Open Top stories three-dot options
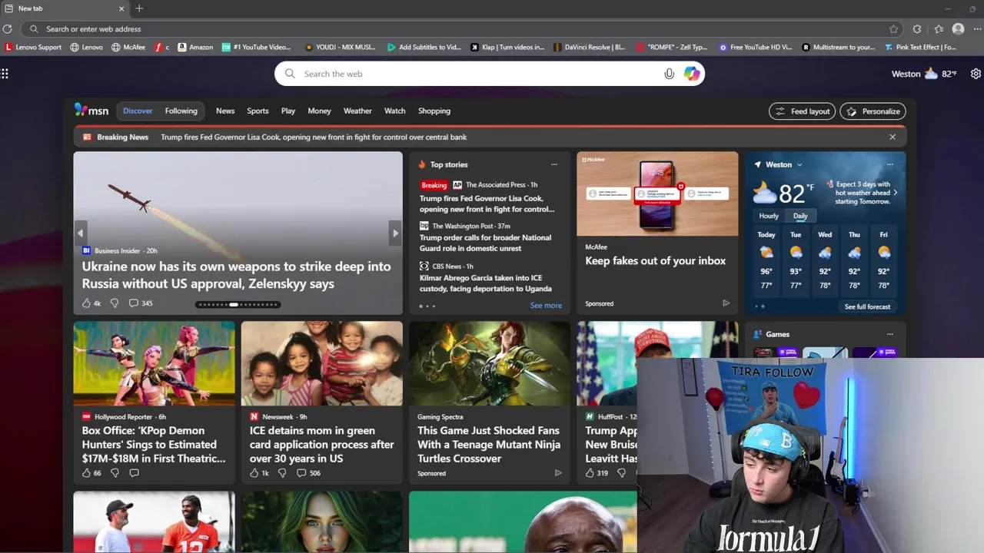This screenshot has height=553, width=984. click(553, 164)
